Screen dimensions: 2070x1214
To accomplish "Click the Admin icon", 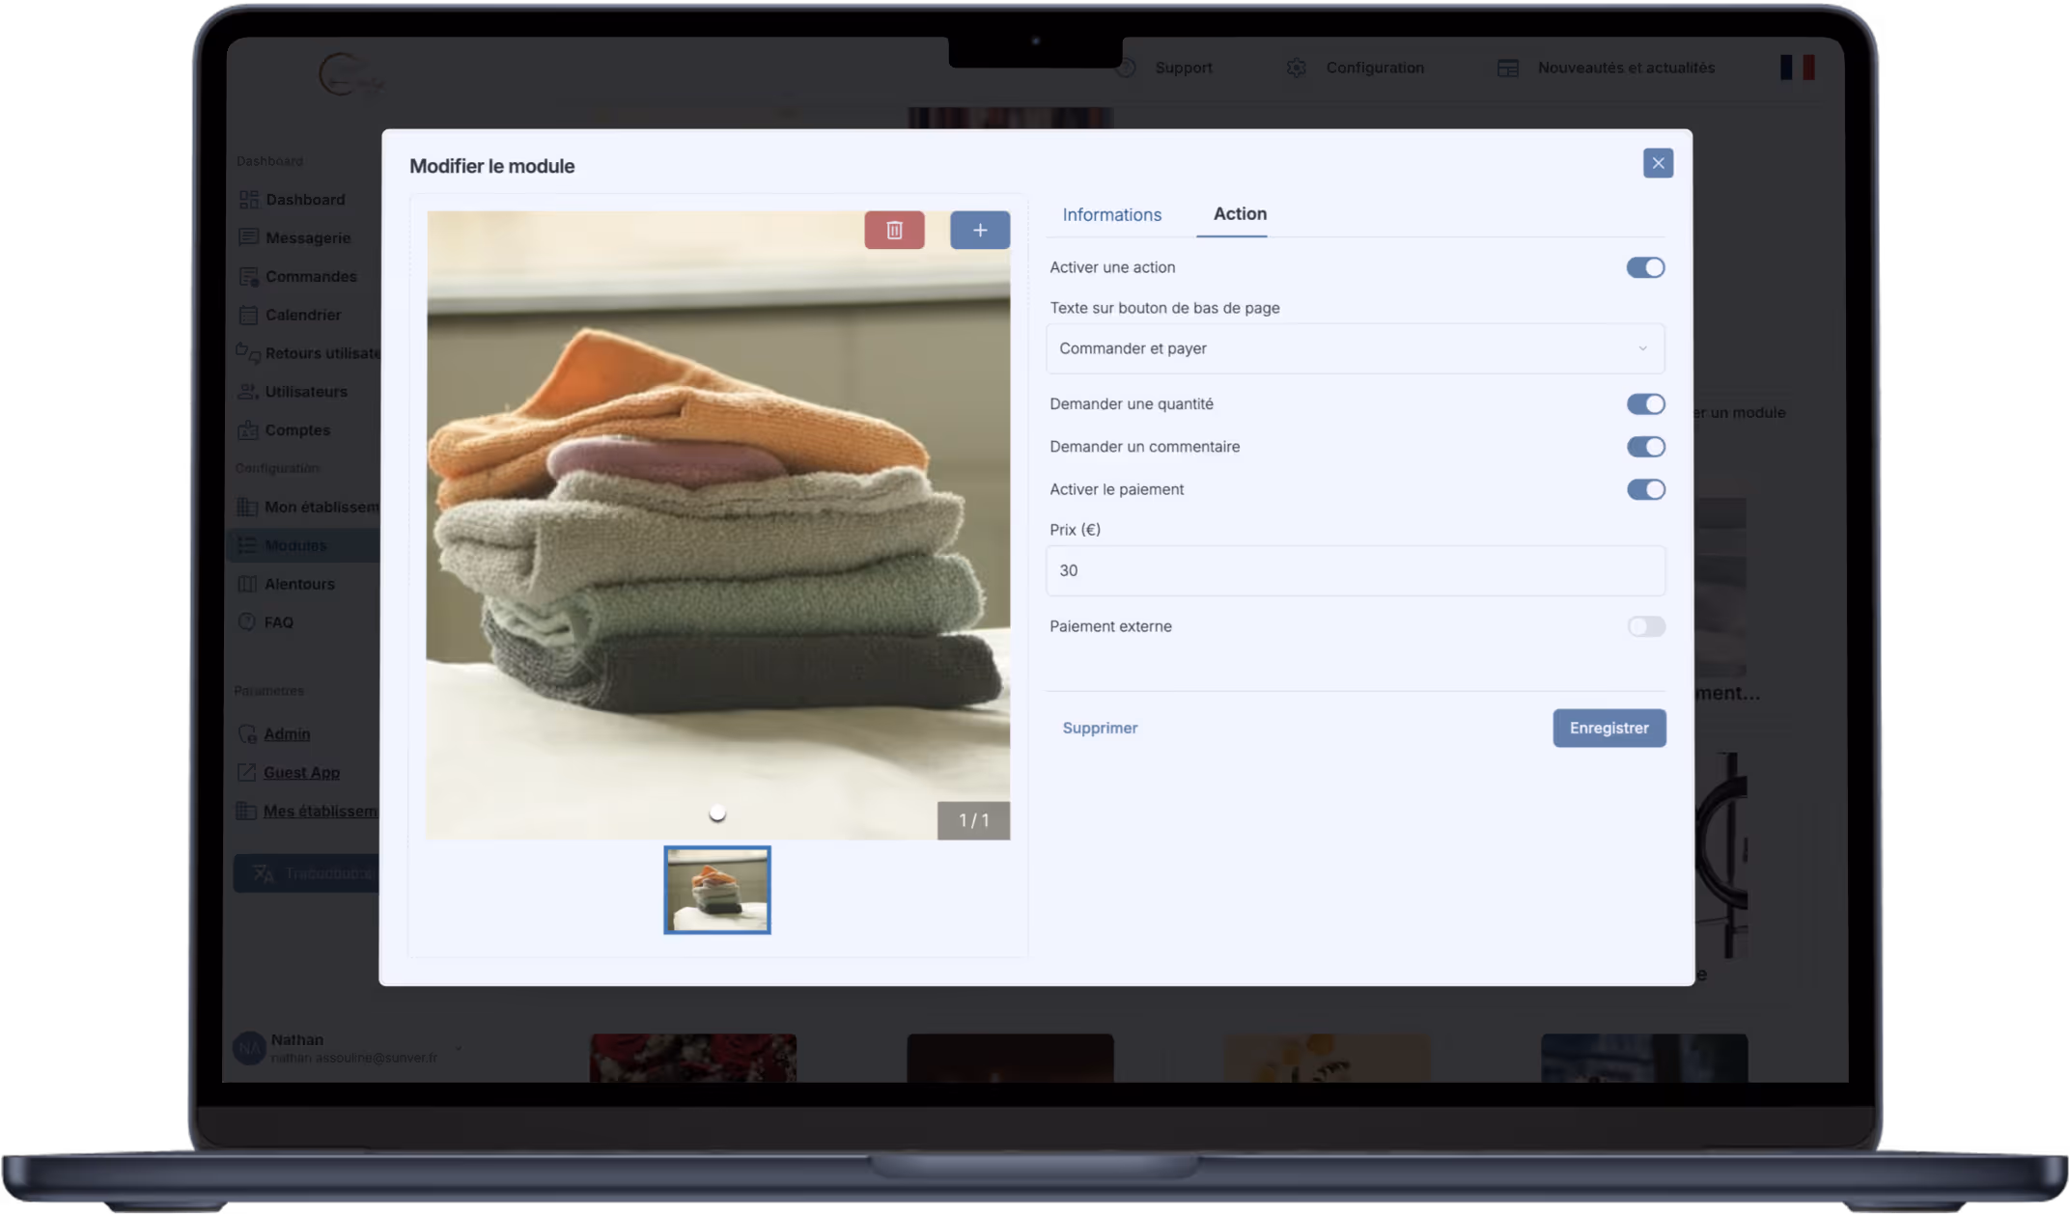I will pyautogui.click(x=247, y=733).
